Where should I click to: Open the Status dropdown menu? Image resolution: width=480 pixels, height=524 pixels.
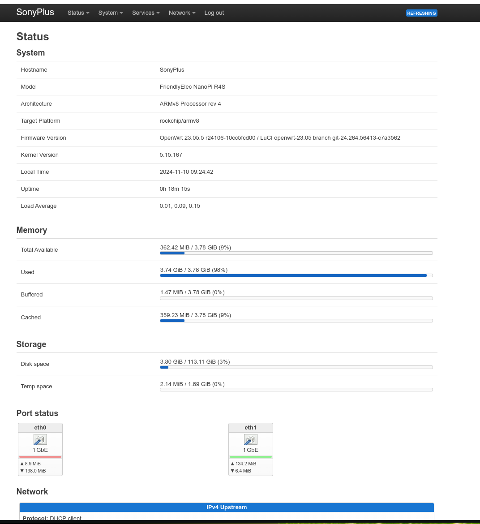(x=78, y=13)
